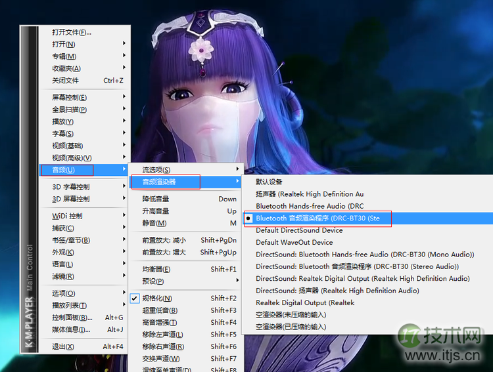Click submenu arrow beside 打开(N)
Viewport: 493px width, 372px height.
124,43
